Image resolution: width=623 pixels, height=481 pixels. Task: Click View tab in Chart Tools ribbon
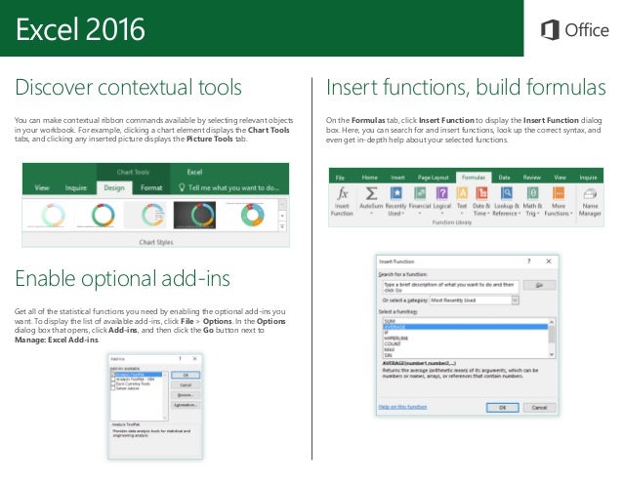tap(42, 187)
